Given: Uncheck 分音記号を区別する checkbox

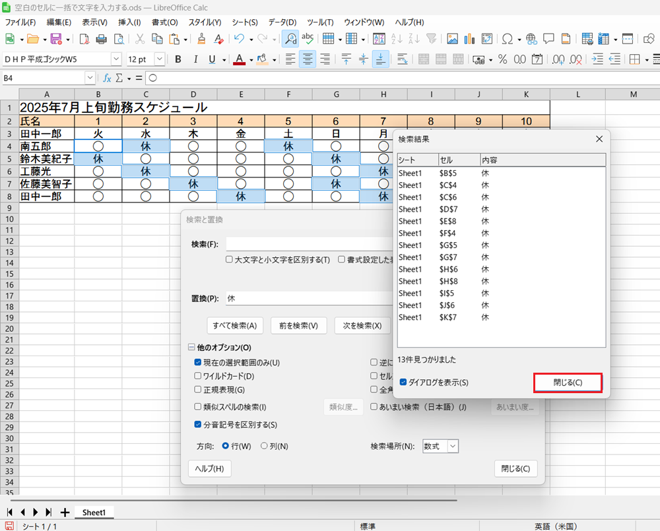Looking at the screenshot, I should [198, 425].
